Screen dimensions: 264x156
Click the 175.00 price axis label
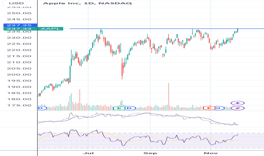19,106
